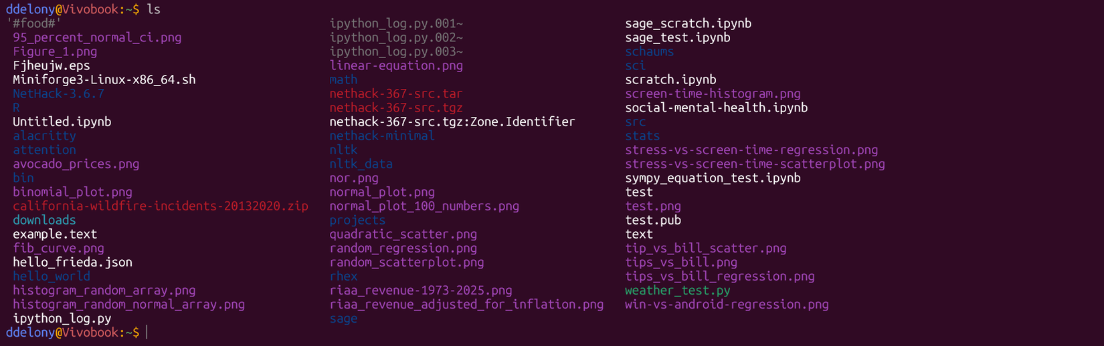This screenshot has width=1104, height=346.
Task: Select the hello_world directory name
Action: [x=52, y=276]
